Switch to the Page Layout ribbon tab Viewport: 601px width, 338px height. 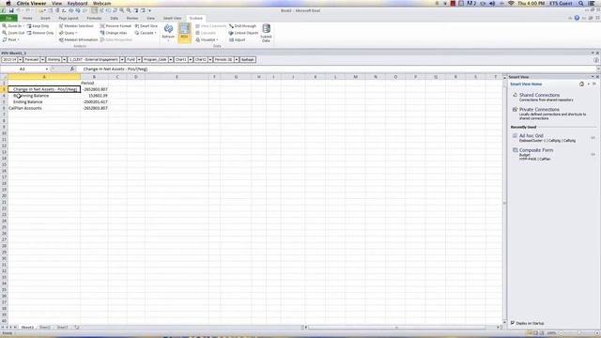point(69,18)
